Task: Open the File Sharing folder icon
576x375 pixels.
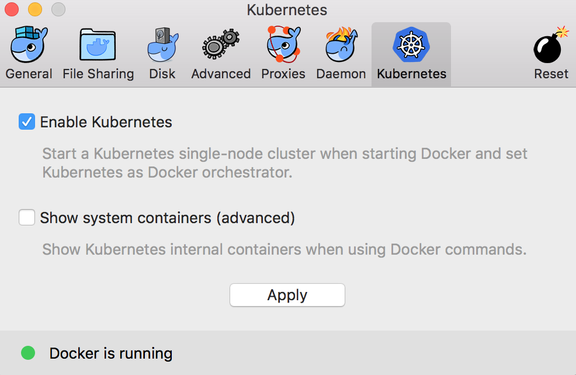Action: tap(98, 45)
